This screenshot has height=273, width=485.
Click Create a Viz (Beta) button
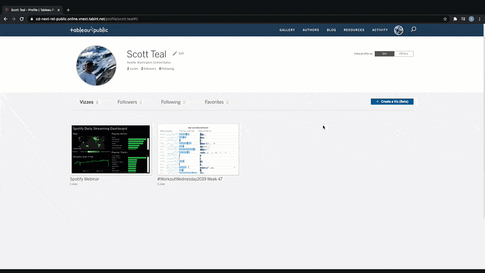tap(392, 101)
